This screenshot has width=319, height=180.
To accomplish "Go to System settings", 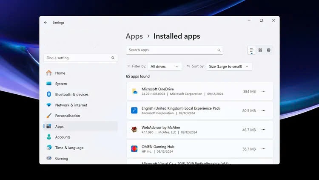I will (x=61, y=84).
